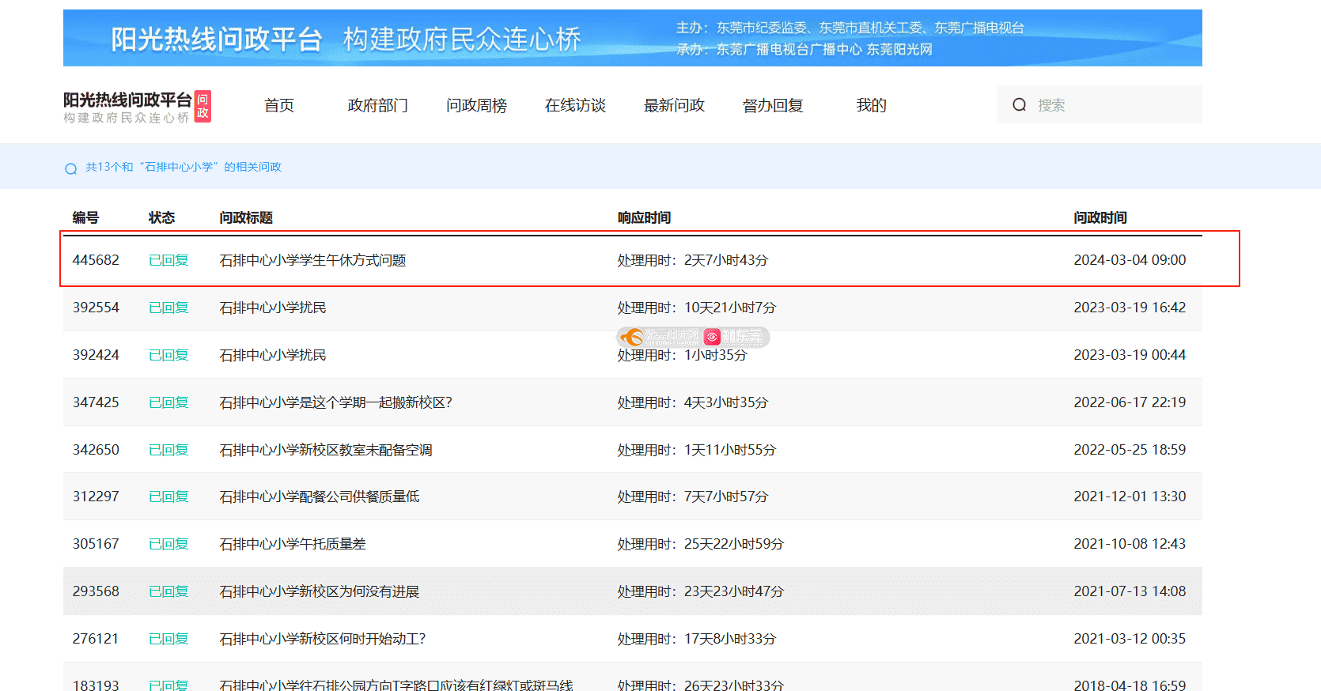Open 石排中心小学新校区为何没有进展
The height and width of the screenshot is (691, 1321).
tap(320, 591)
